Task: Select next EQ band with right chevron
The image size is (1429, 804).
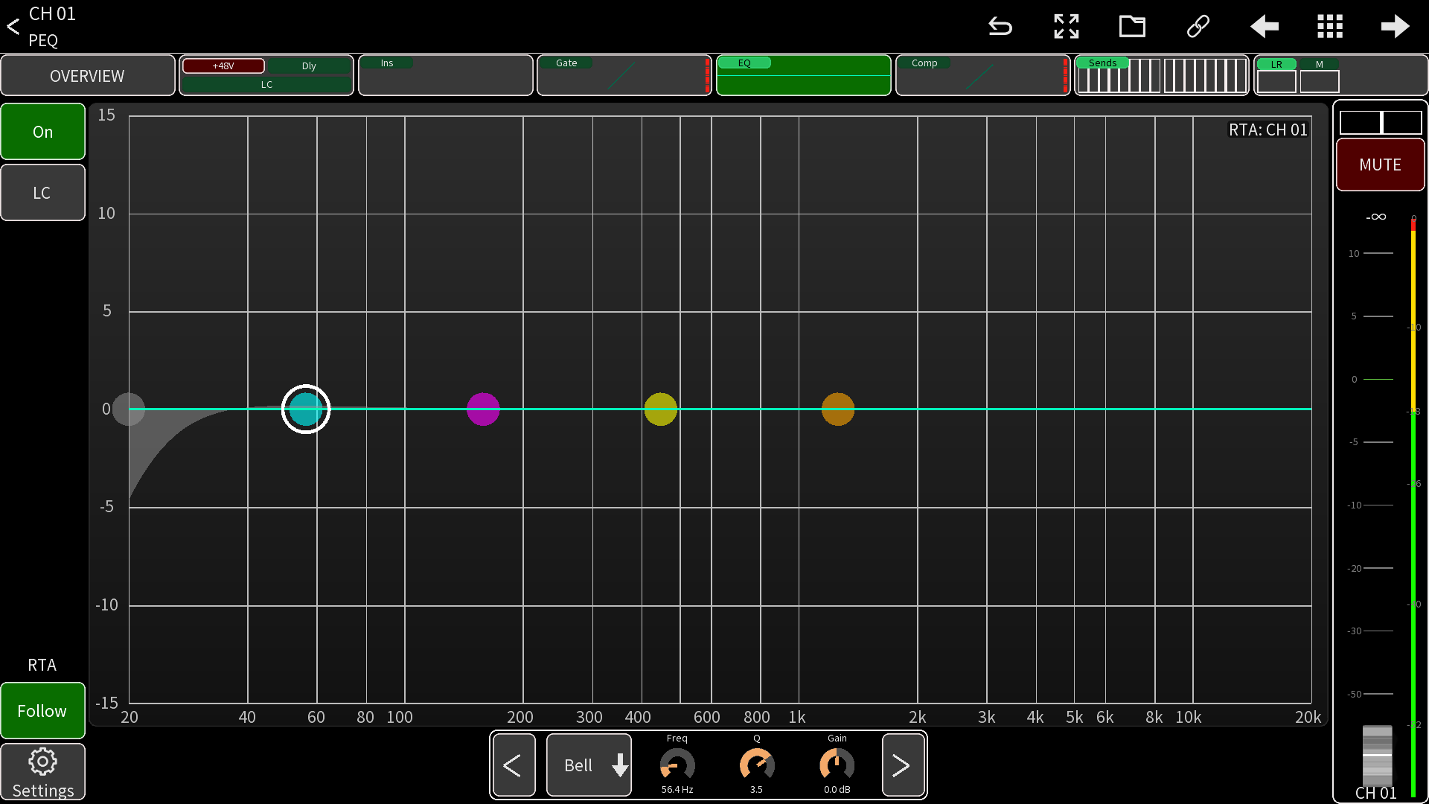Action: pos(903,765)
